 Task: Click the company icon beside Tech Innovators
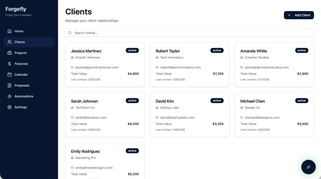(157, 58)
